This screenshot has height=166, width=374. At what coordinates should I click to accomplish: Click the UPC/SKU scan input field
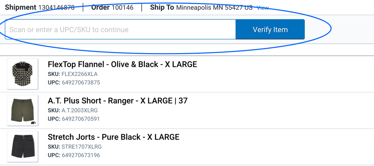[120, 30]
